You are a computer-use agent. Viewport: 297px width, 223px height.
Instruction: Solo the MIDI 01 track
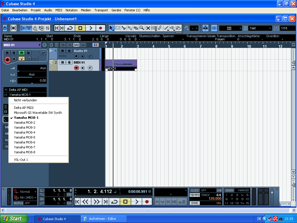tap(69, 62)
